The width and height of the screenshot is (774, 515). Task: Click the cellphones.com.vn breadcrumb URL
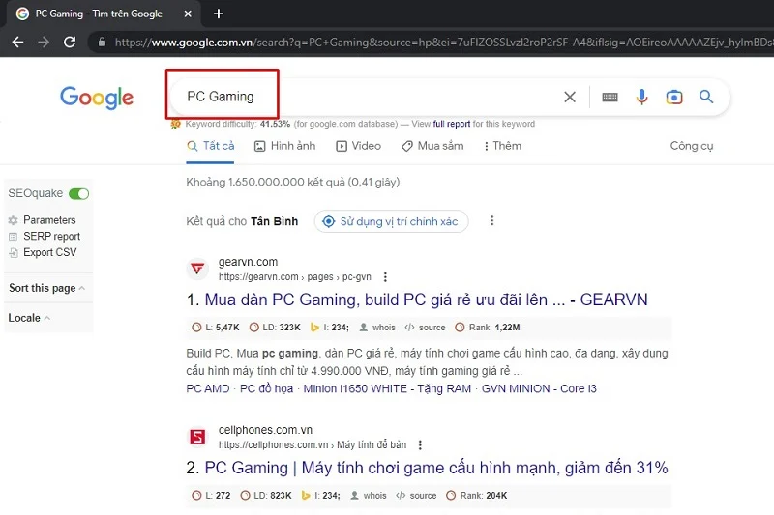tap(313, 445)
